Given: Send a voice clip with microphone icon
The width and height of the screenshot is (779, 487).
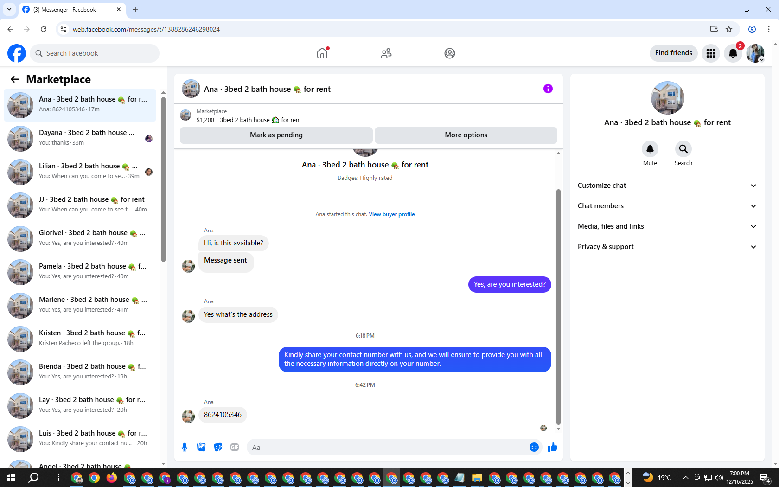Looking at the screenshot, I should click(x=185, y=447).
